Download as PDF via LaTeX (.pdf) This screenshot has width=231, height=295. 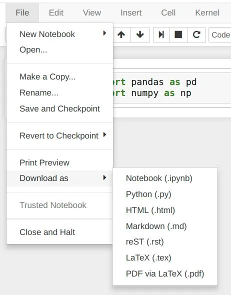click(x=165, y=273)
